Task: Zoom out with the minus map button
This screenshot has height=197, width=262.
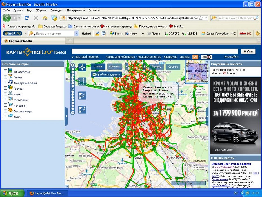Action: [x=72, y=113]
